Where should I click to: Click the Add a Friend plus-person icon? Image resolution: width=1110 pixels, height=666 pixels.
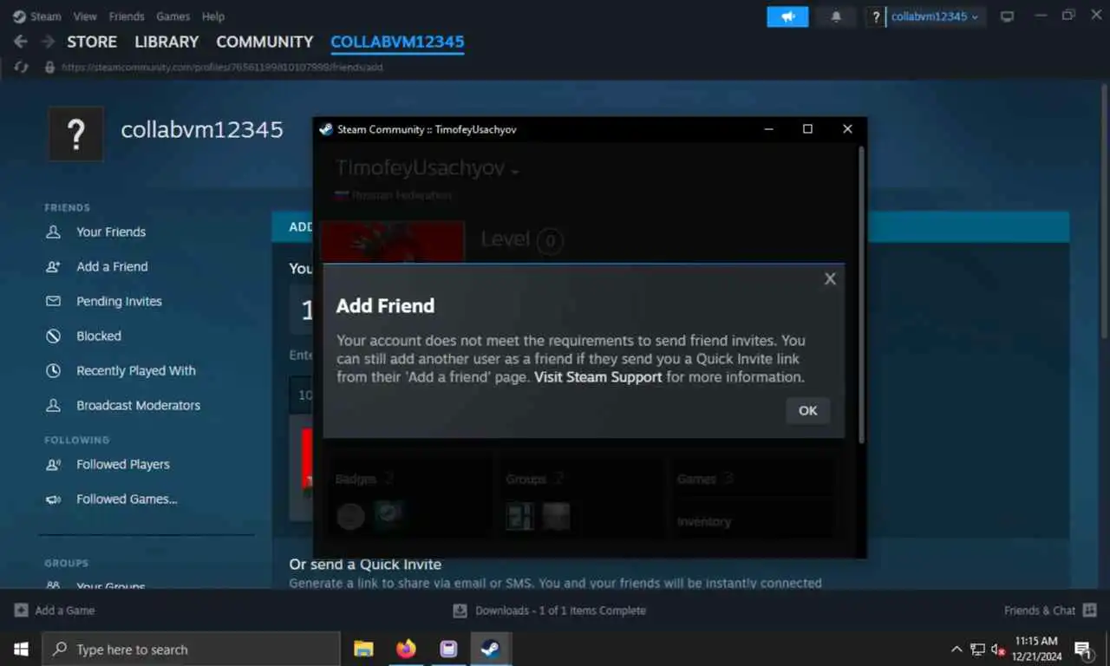[x=54, y=266]
